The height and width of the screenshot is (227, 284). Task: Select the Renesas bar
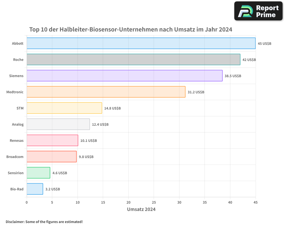[x=52, y=140]
